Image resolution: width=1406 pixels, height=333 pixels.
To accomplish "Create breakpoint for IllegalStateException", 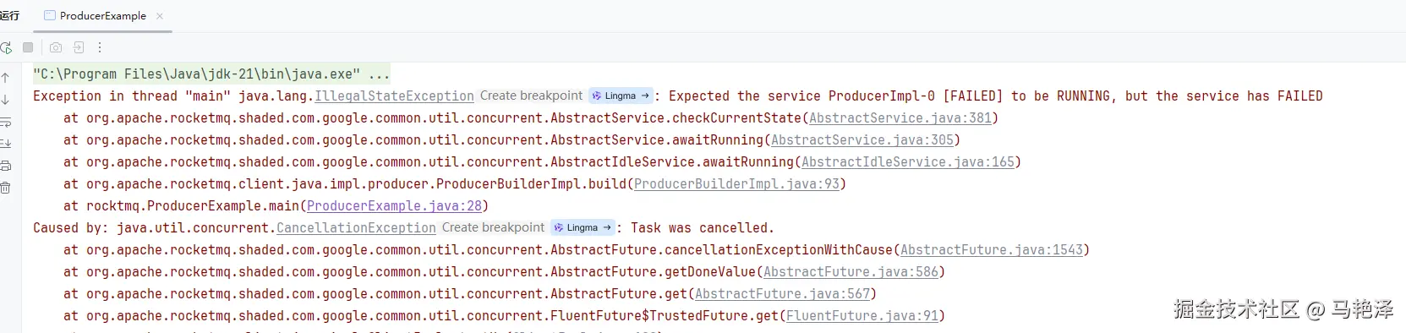I will [x=531, y=96].
